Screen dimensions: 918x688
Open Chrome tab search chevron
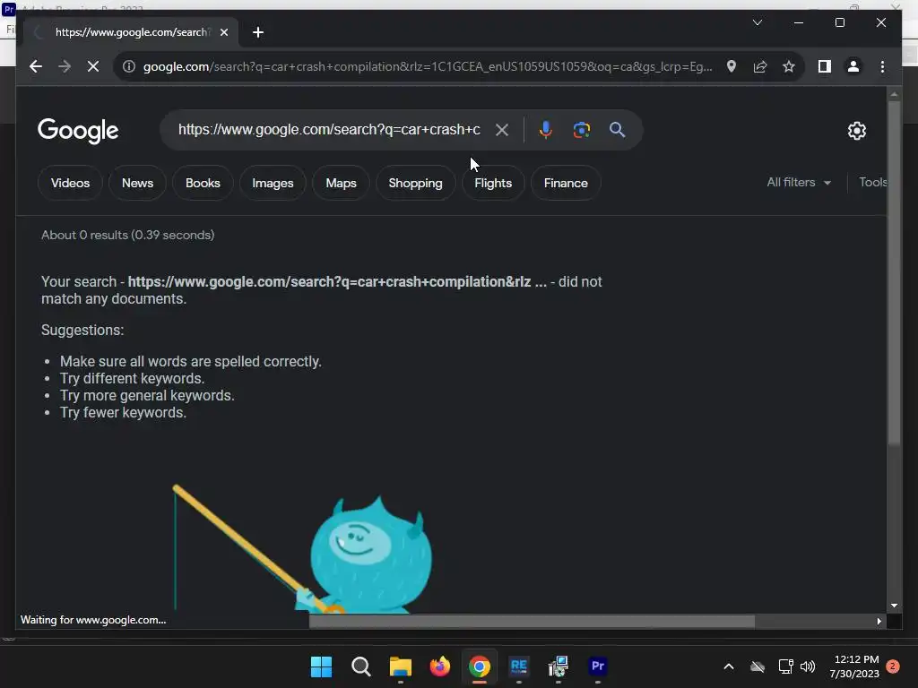coord(757,22)
